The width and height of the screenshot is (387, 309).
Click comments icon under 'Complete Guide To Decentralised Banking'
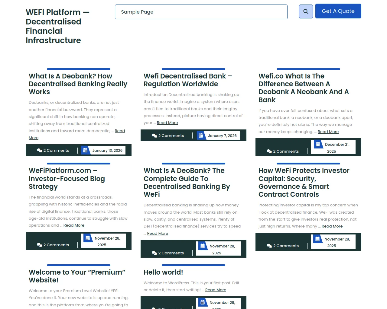pyautogui.click(x=154, y=253)
